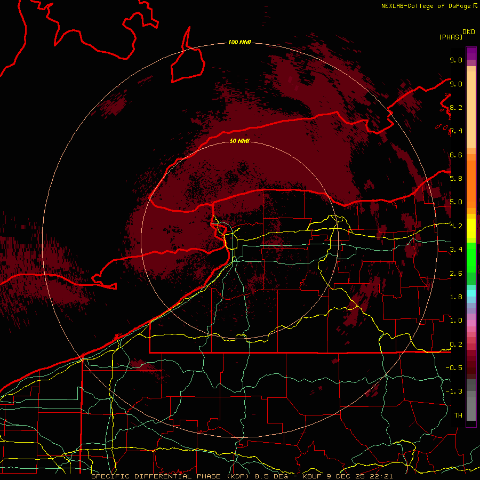Click the DKD label above the legend
Screen dimensions: 480x480
[469, 32]
